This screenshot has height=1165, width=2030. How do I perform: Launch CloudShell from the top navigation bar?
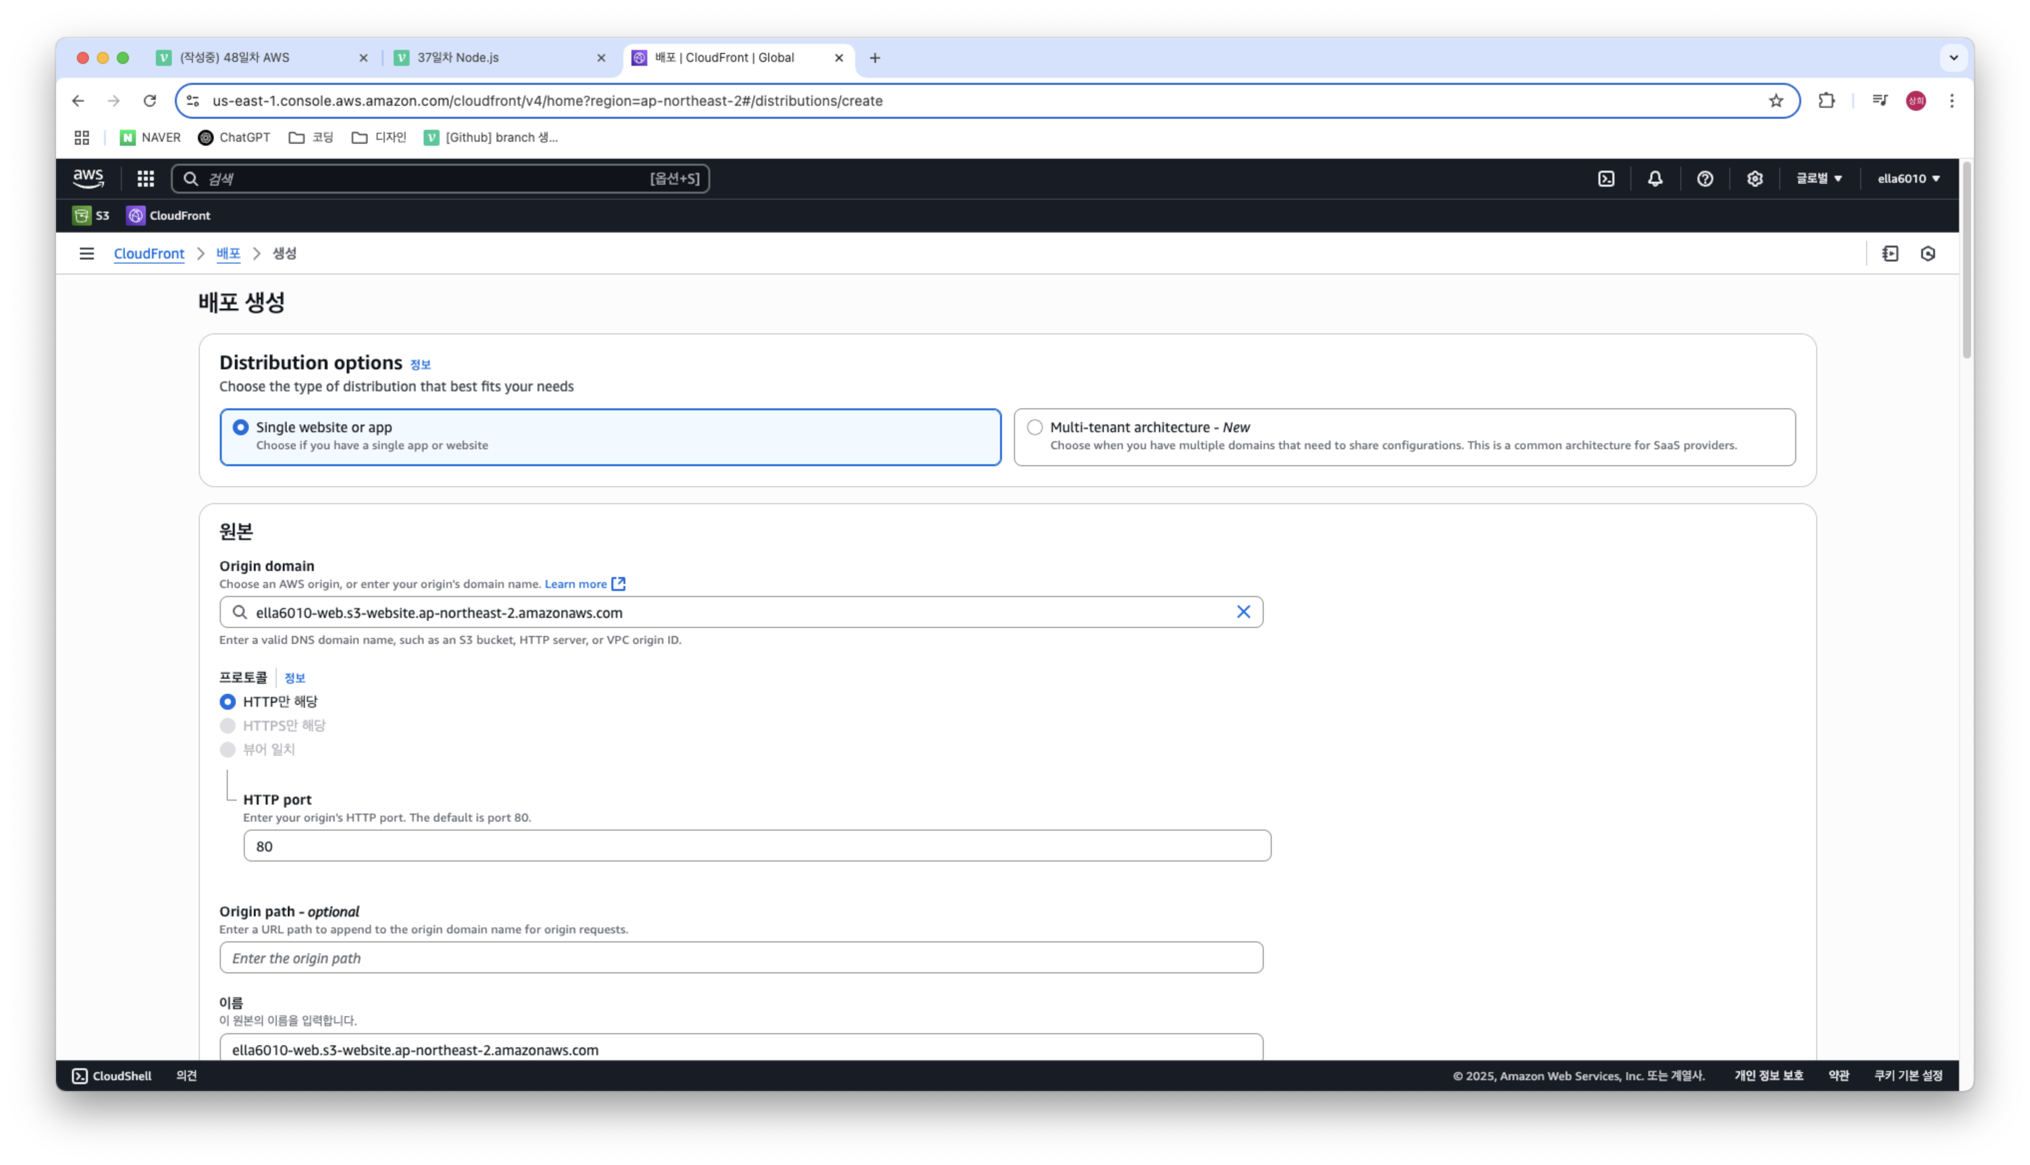[x=1606, y=178]
